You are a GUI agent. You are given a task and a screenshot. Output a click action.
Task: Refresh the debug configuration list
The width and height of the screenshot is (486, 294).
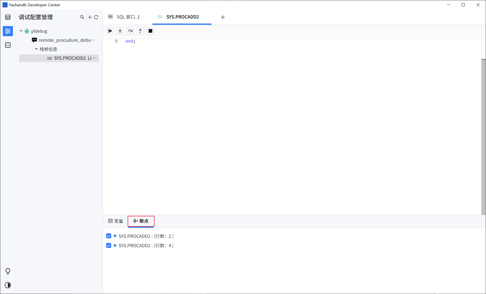click(x=96, y=17)
